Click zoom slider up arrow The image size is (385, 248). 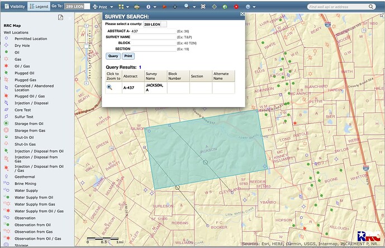(87, 26)
